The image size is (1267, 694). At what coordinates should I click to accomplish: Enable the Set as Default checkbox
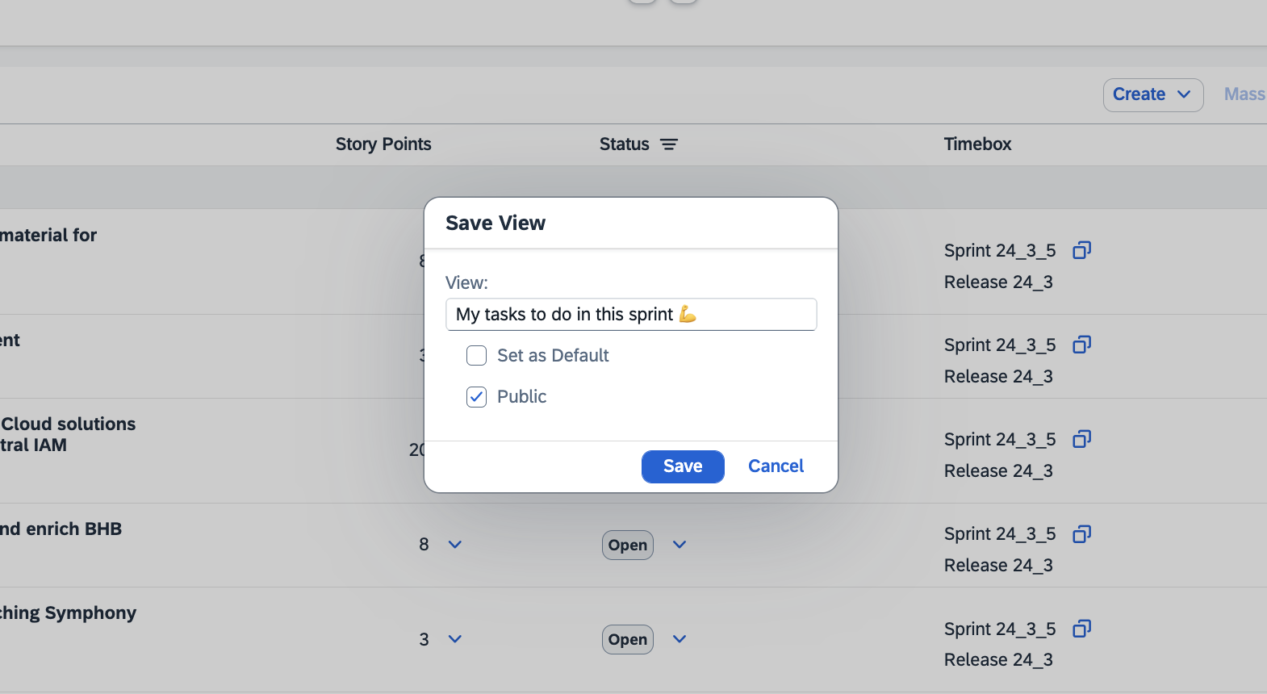(x=477, y=356)
